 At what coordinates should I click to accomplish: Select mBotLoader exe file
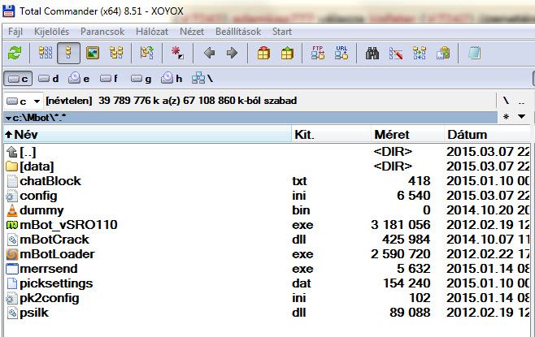coord(267,254)
